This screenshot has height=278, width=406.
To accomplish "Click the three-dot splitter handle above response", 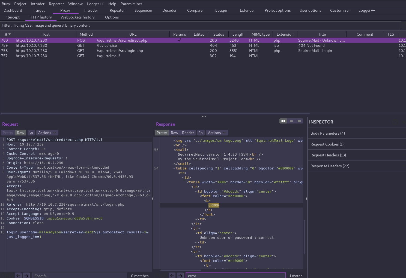I will click(x=204, y=116).
